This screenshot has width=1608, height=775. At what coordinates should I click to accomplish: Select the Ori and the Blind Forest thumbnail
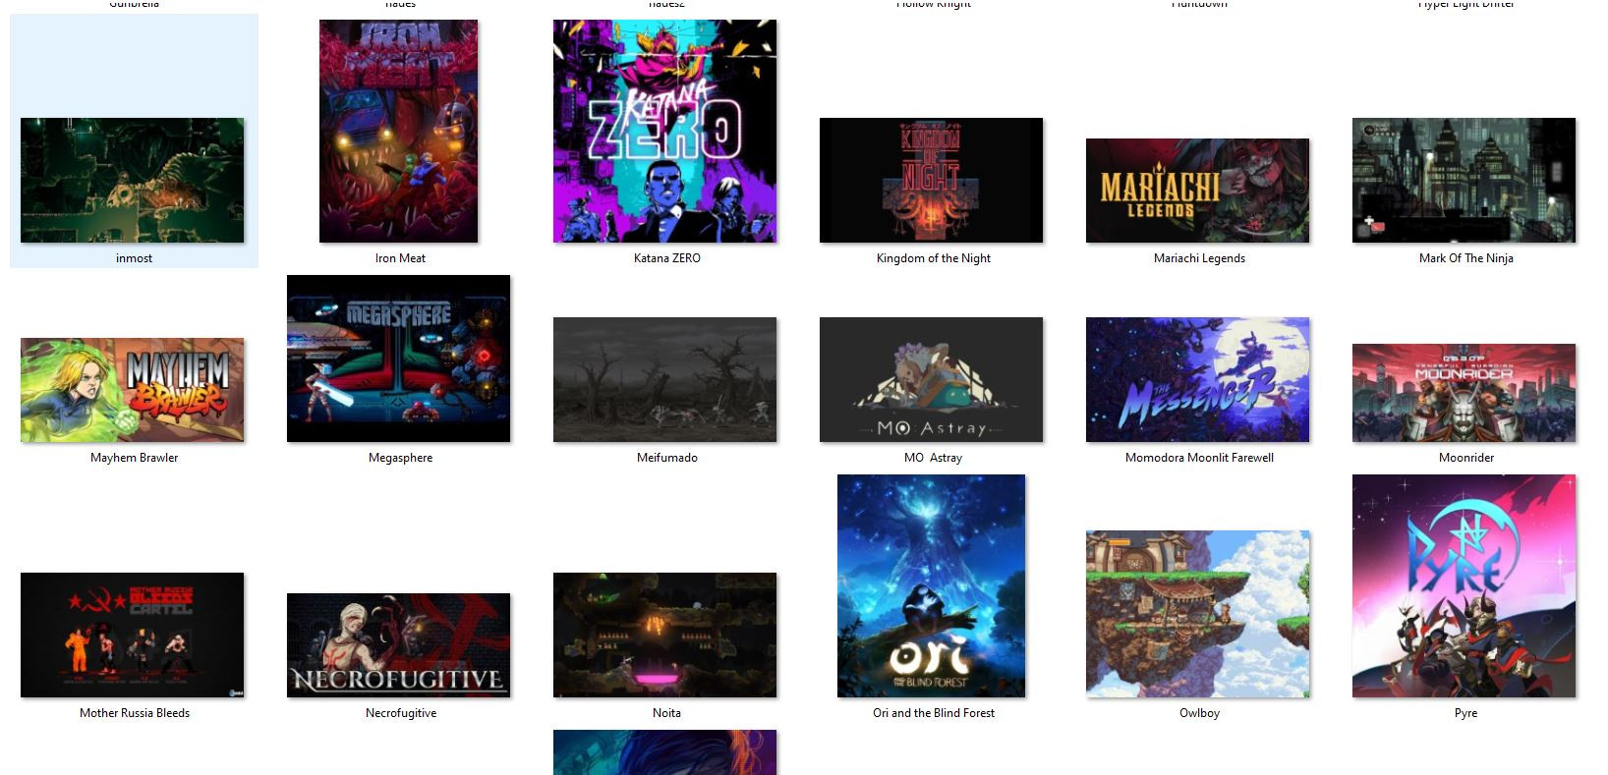[x=932, y=585]
